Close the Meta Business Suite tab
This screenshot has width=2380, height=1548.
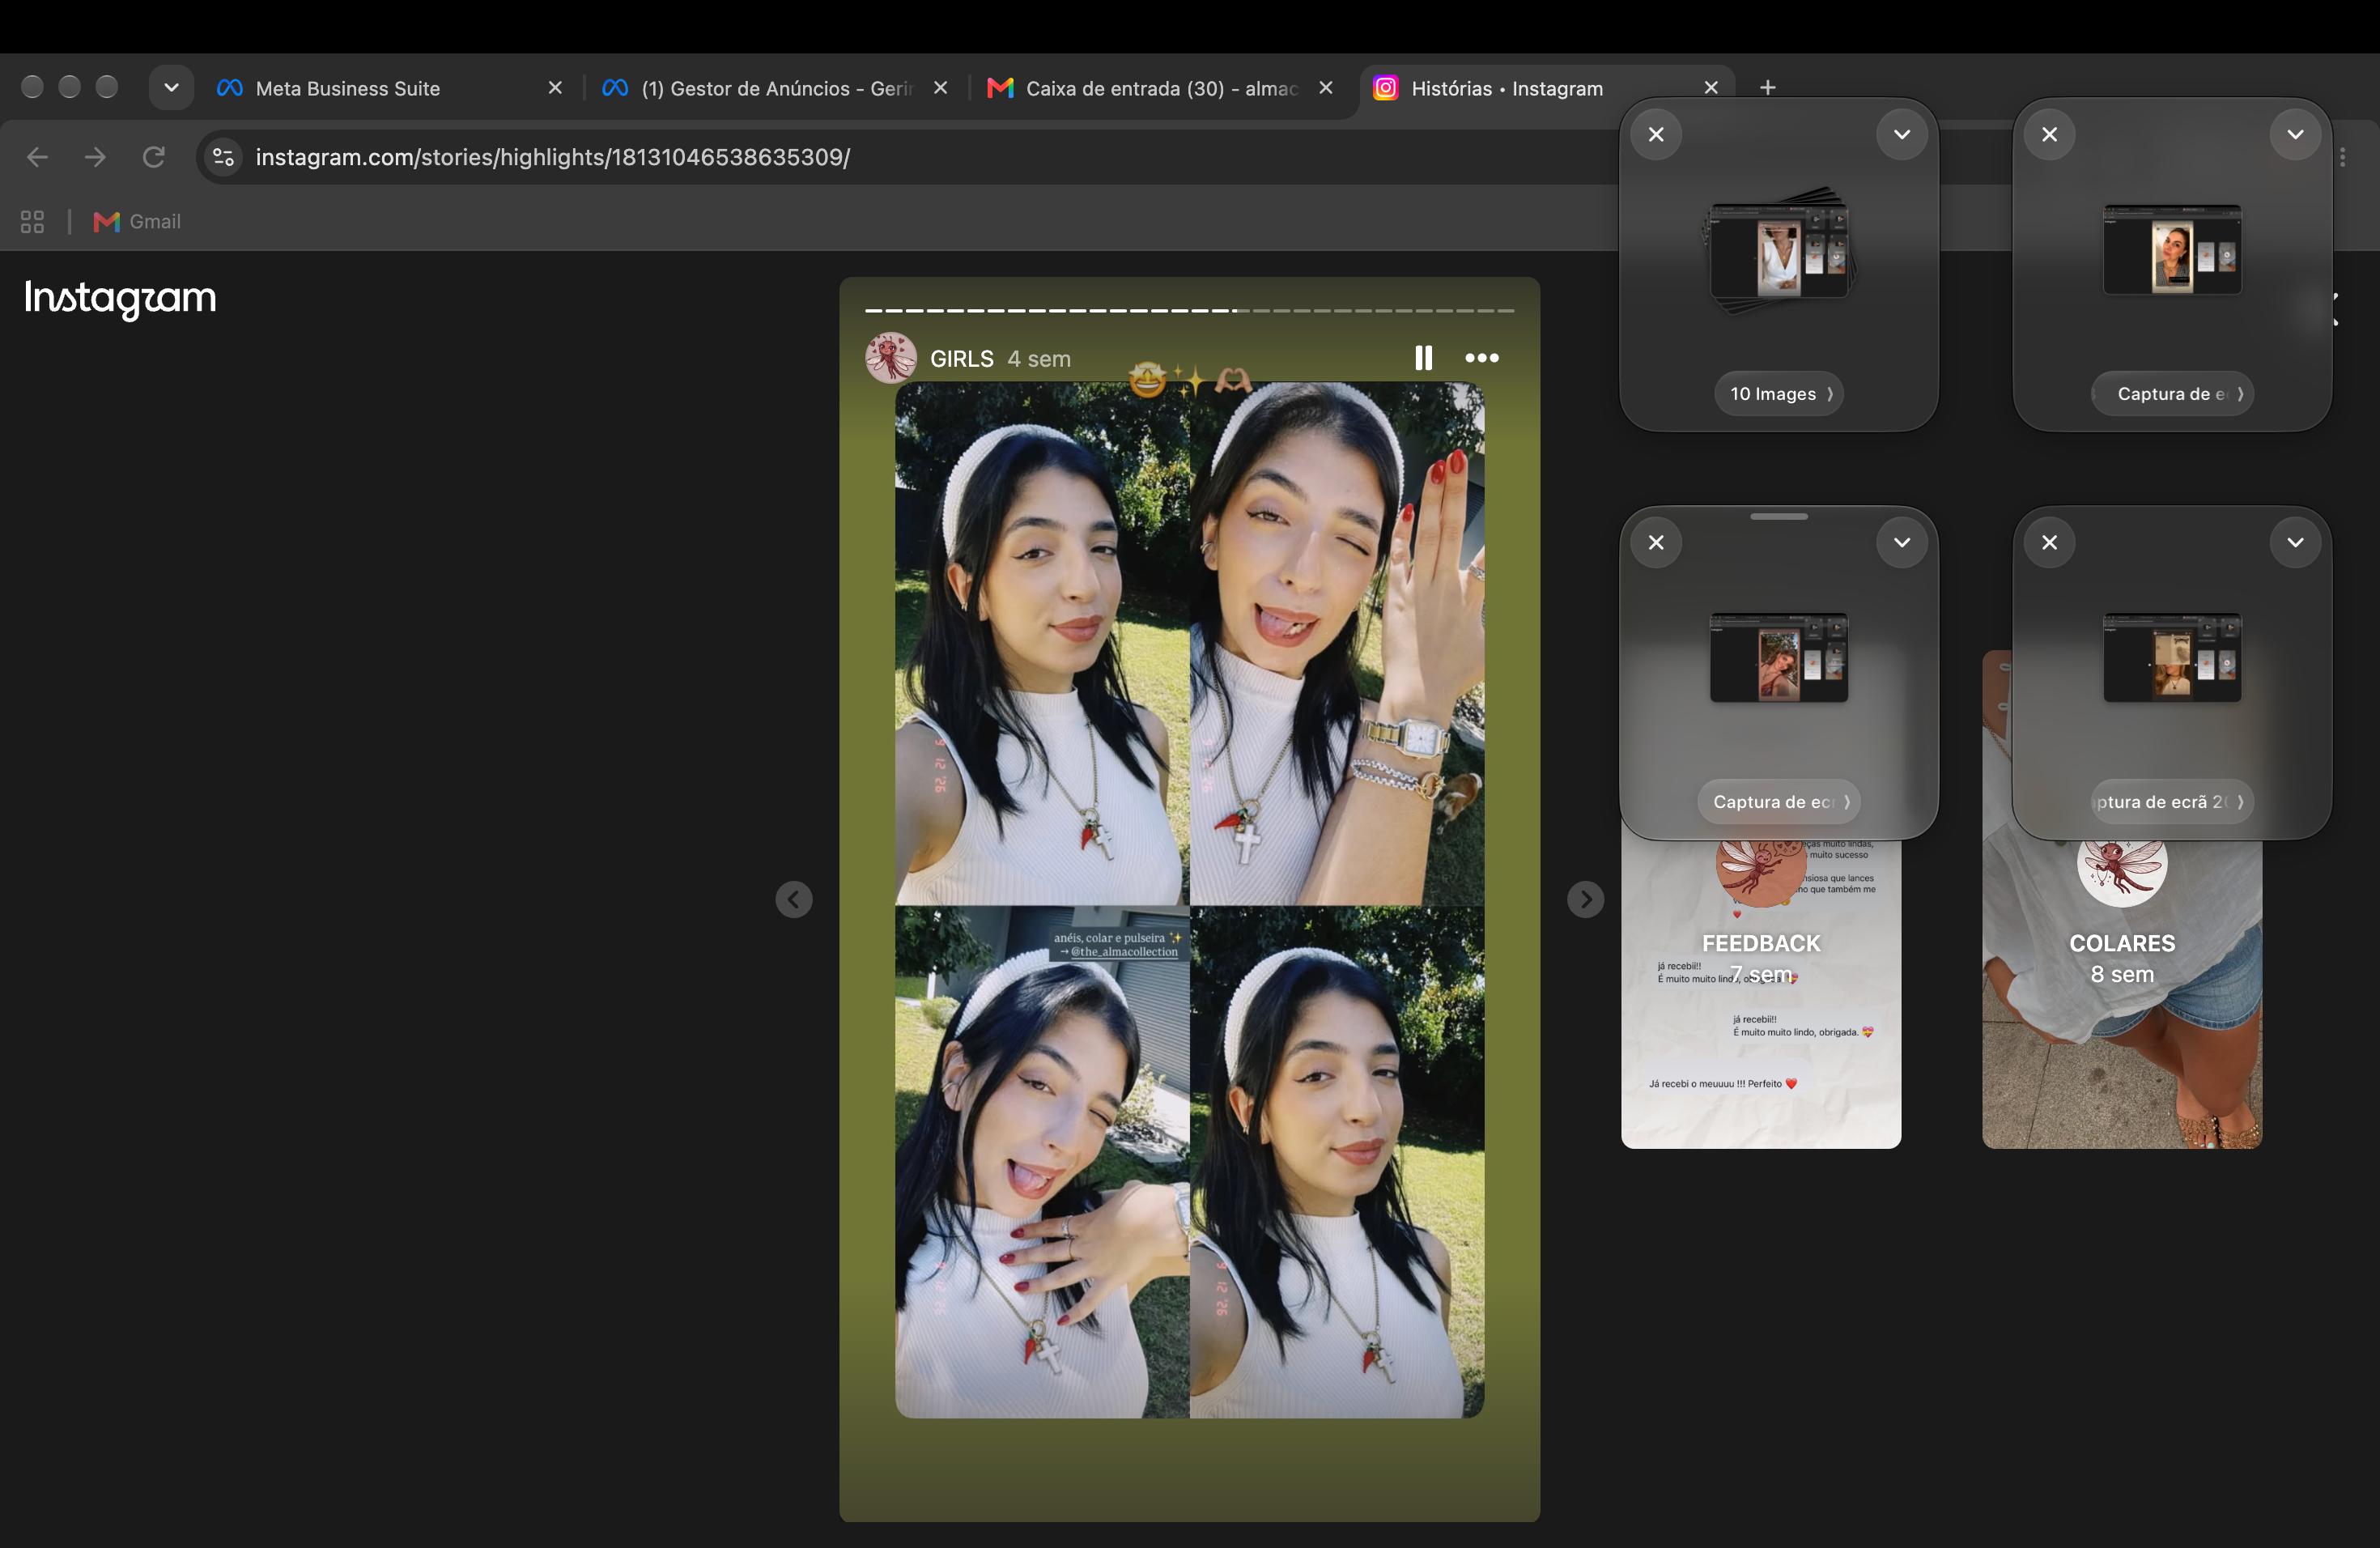[555, 88]
